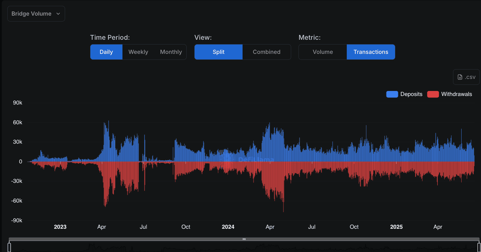Download the chart data as .csv
The width and height of the screenshot is (481, 252).
click(x=466, y=77)
